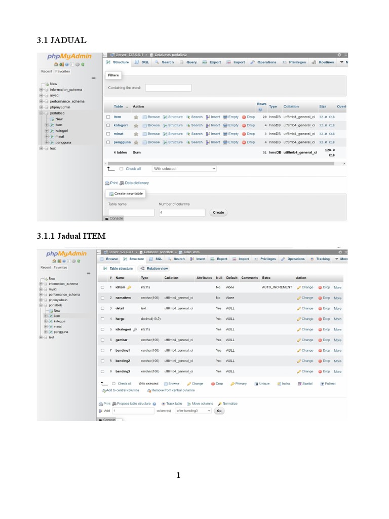Expand the kategori node in the Jadual ITEM sidebar

(x=46, y=321)
